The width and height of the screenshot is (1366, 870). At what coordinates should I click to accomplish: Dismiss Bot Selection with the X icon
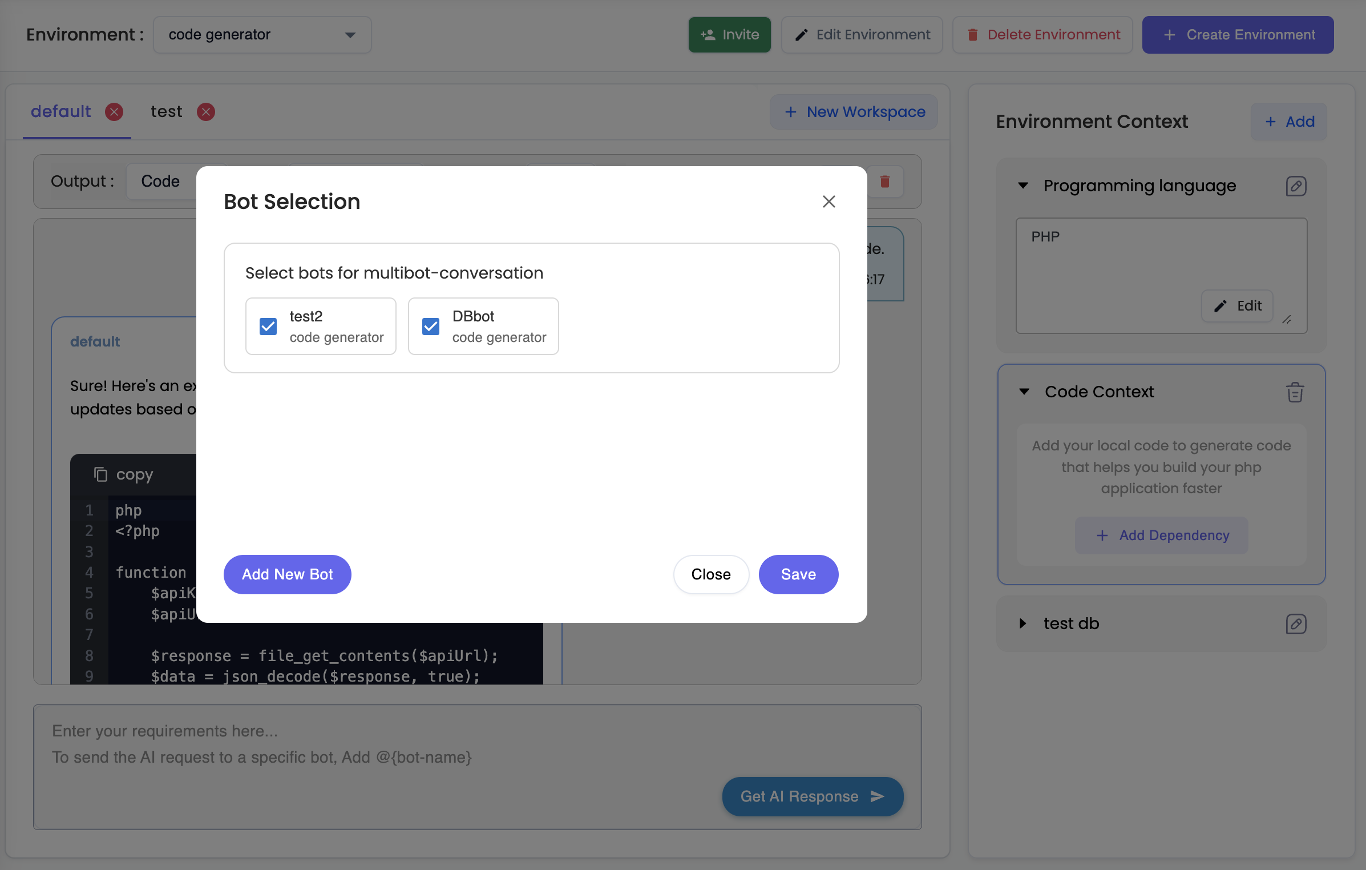[829, 202]
